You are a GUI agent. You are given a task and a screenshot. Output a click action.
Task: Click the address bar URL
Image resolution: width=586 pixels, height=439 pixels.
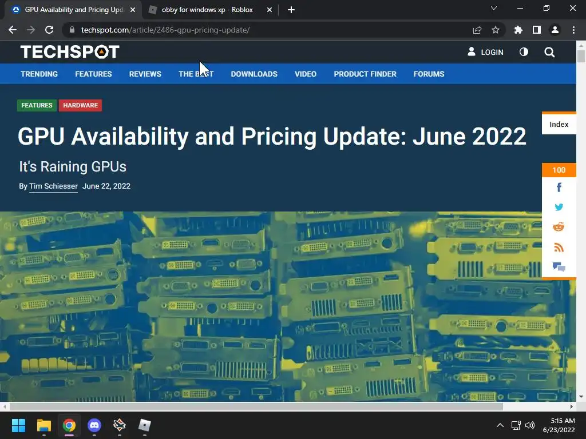[x=165, y=30]
